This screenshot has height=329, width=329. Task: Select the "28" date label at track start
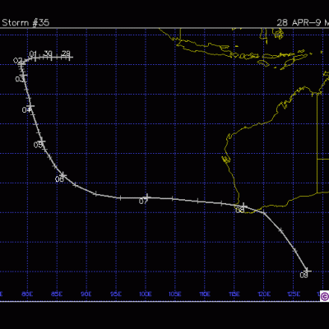point(66,53)
